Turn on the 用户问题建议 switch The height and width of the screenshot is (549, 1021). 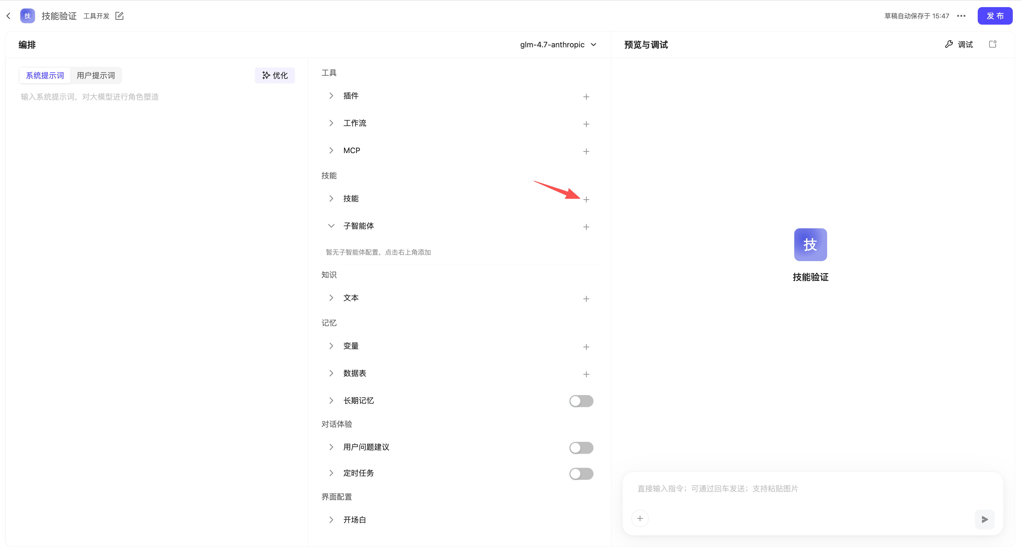coord(581,447)
